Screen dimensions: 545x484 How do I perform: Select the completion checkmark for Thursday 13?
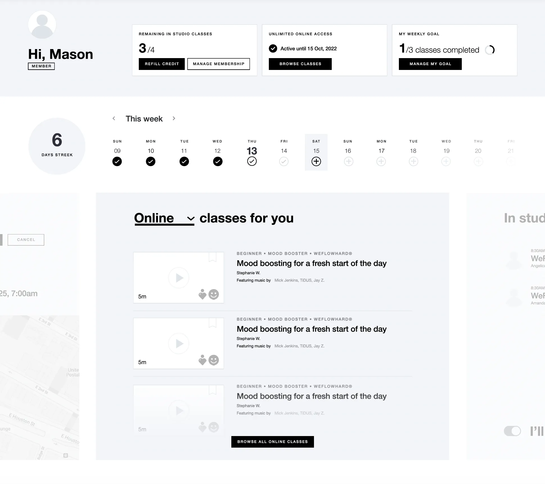(252, 161)
